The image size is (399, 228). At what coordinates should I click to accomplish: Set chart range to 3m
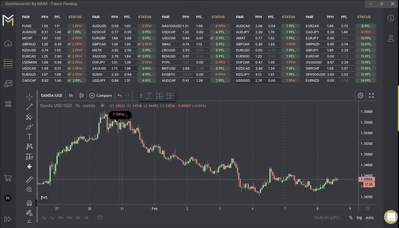pos(60,217)
